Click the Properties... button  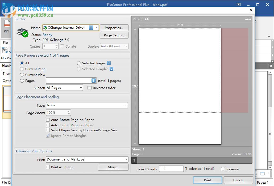click(114, 28)
